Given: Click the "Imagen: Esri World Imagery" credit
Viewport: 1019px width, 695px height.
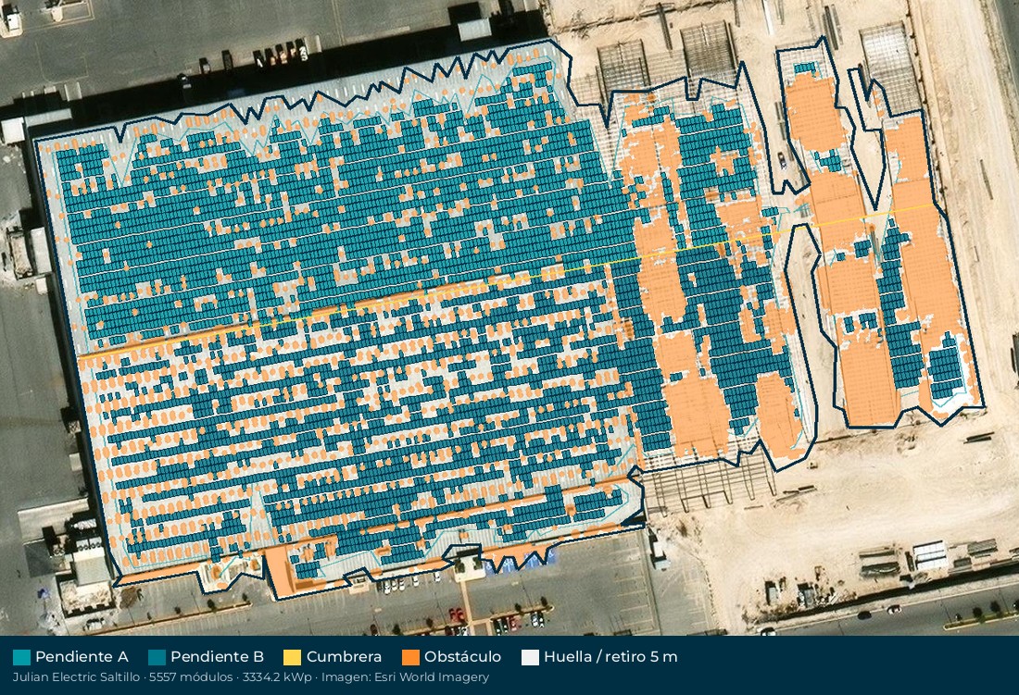Looking at the screenshot, I should (x=406, y=677).
